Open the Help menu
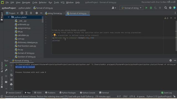Image resolution: width=177 pixels, height=99 pixels. pos(77,2)
